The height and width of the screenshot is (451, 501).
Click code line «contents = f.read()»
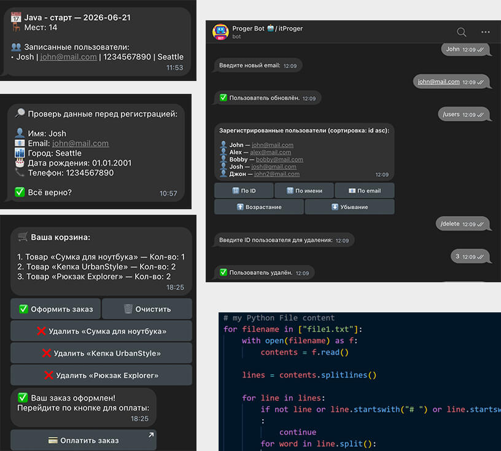305,352
